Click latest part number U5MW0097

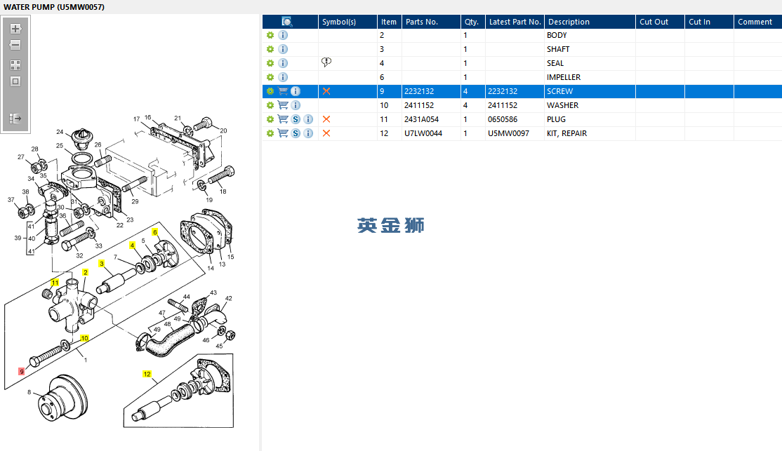click(508, 133)
